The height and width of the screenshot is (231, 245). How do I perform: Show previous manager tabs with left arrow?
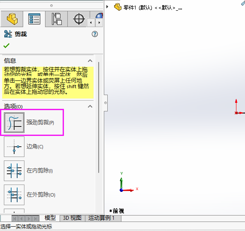click(91, 22)
